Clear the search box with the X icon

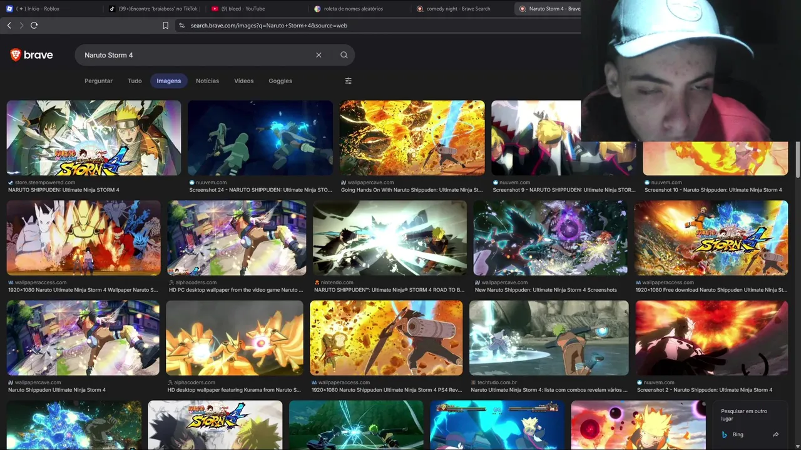pyautogui.click(x=319, y=55)
